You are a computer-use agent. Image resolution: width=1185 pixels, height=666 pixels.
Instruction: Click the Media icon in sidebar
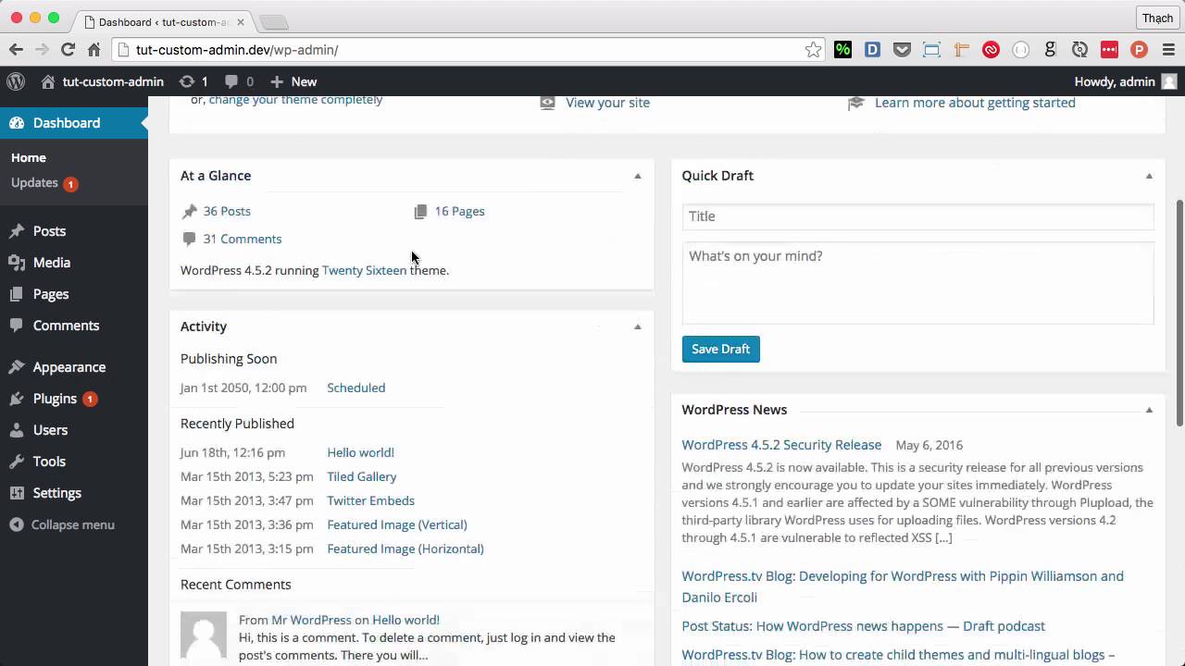17,263
